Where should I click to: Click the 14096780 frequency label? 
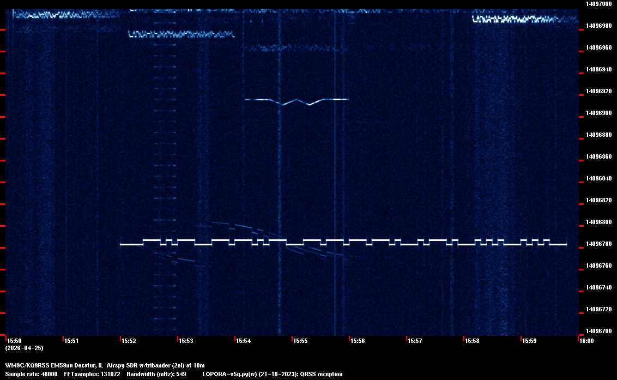click(x=598, y=244)
